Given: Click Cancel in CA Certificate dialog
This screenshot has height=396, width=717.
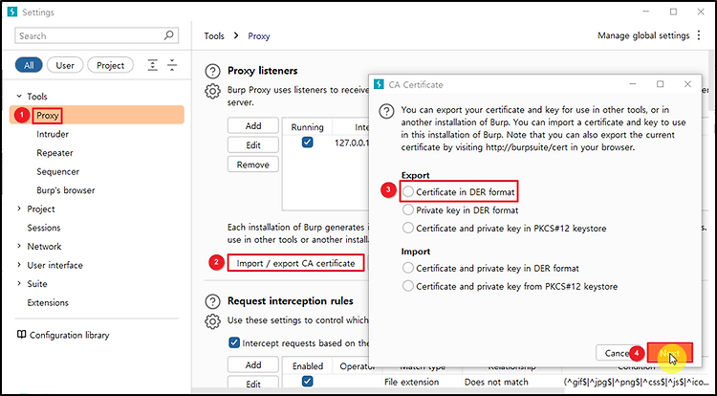Looking at the screenshot, I should coord(617,353).
